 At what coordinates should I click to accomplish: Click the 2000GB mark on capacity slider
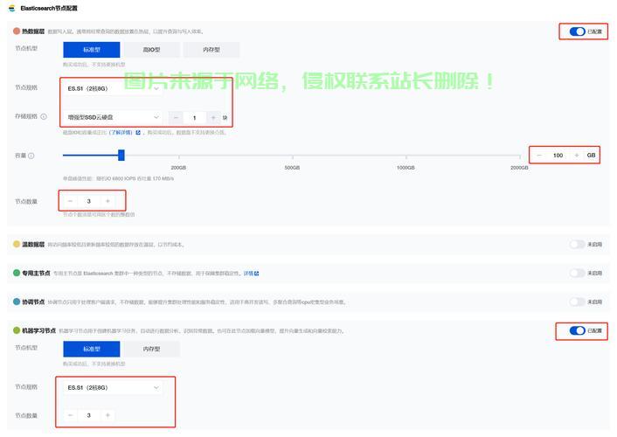click(x=519, y=167)
